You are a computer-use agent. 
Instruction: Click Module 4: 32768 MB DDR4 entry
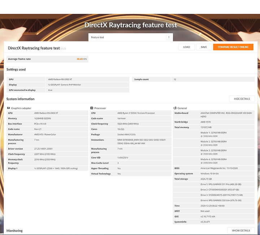pos(213,161)
